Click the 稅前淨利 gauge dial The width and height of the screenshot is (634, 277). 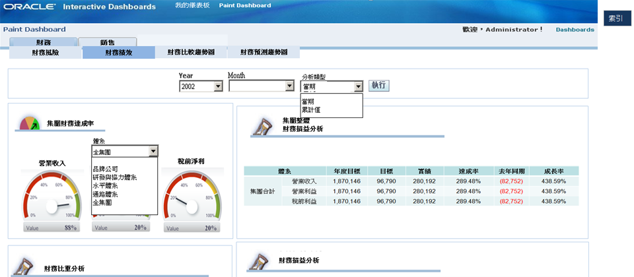pyautogui.click(x=191, y=199)
